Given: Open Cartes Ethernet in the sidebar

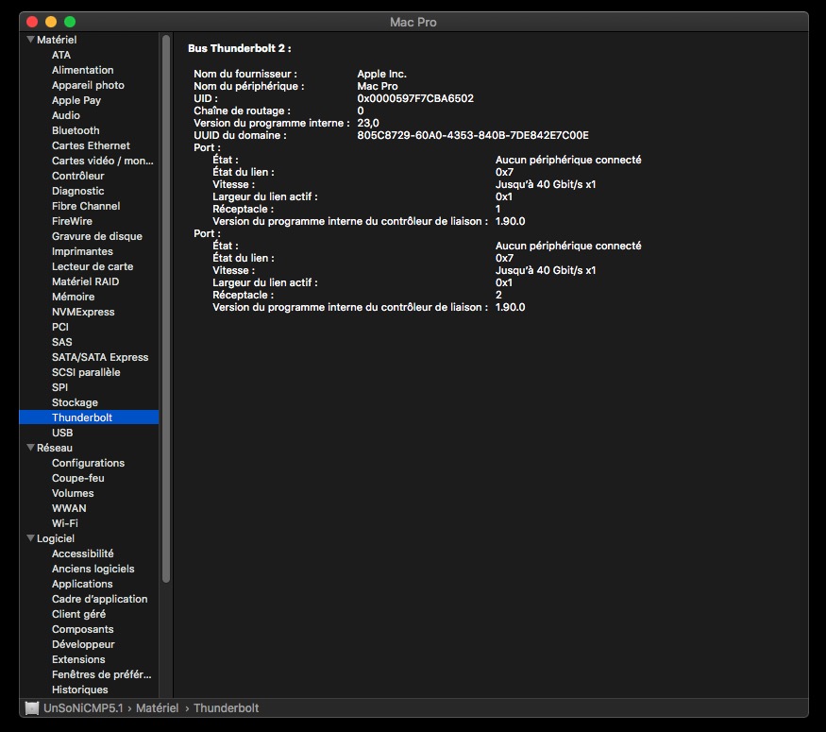Looking at the screenshot, I should tap(91, 145).
